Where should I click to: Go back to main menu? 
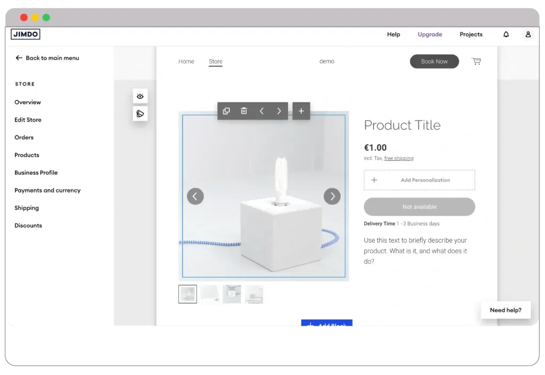pyautogui.click(x=47, y=58)
